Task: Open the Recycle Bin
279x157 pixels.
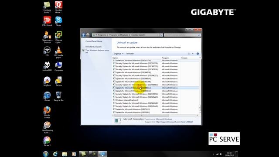Action: [x=58, y=96]
